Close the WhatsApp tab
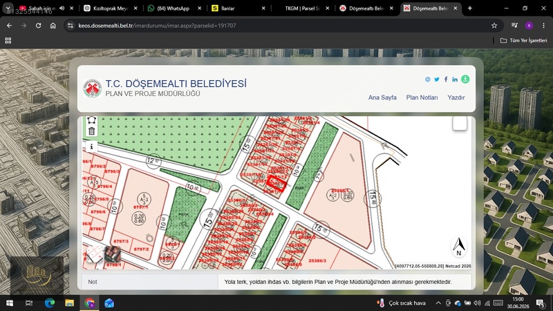Screen dimensions: 553x311 (x=200, y=8)
